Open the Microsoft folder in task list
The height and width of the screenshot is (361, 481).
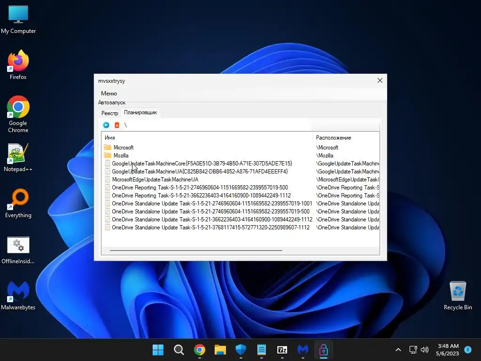click(124, 148)
